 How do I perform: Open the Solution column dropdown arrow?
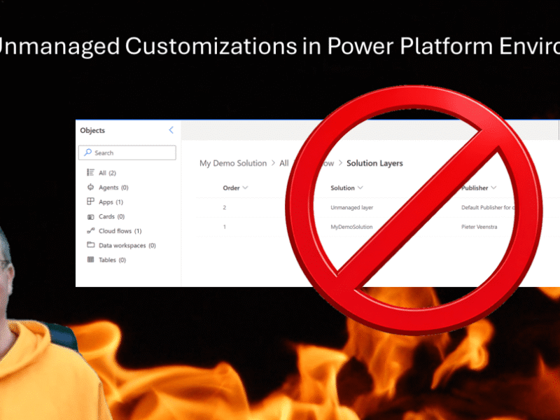click(x=360, y=188)
